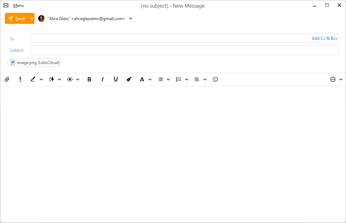Expand the Send button dropdown arrow

click(x=32, y=19)
